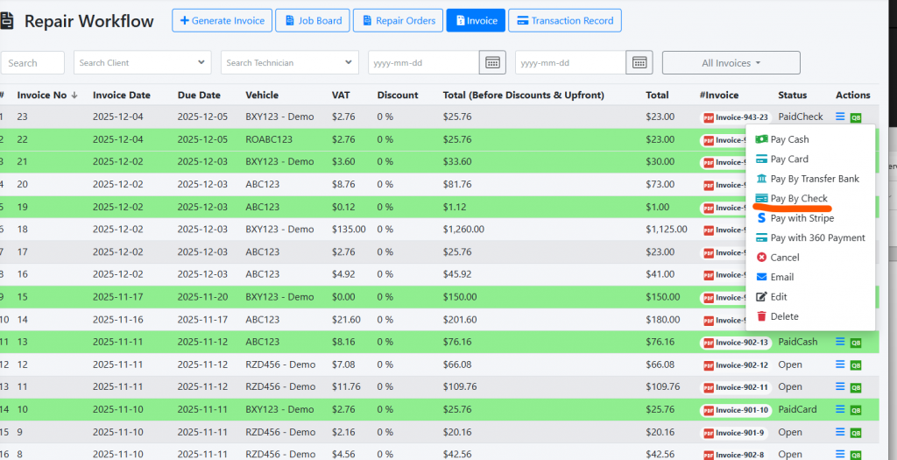Open the Job Board page

312,21
